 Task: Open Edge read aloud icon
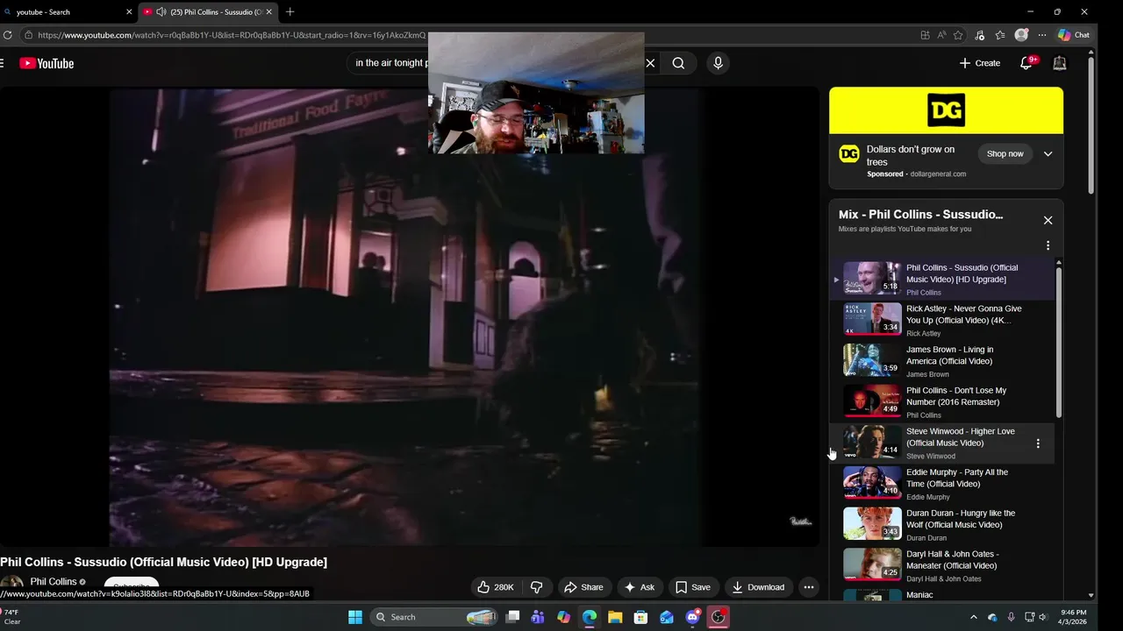tap(941, 35)
